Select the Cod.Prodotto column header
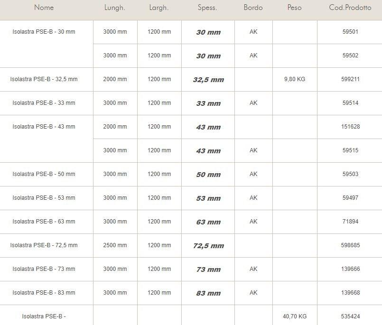382x325 pixels. click(x=350, y=8)
